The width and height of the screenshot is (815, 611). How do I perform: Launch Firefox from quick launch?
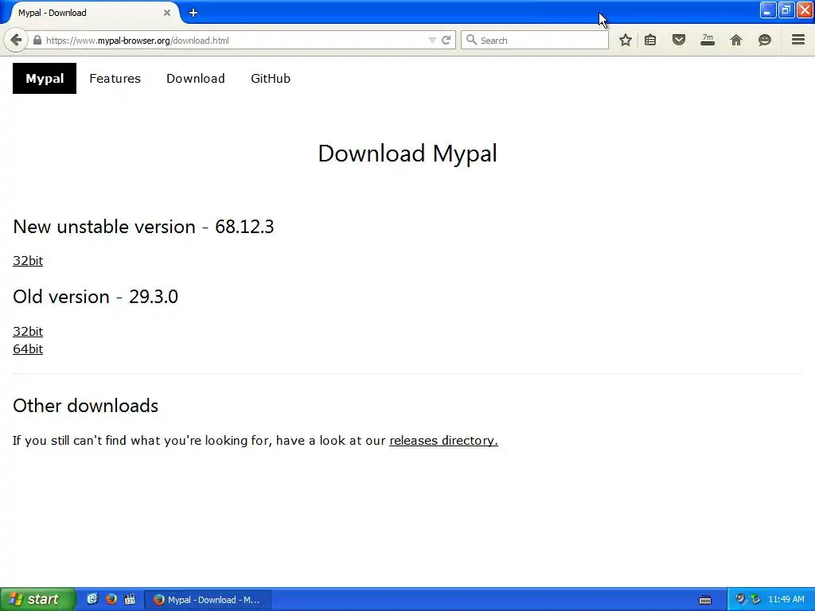pos(111,599)
